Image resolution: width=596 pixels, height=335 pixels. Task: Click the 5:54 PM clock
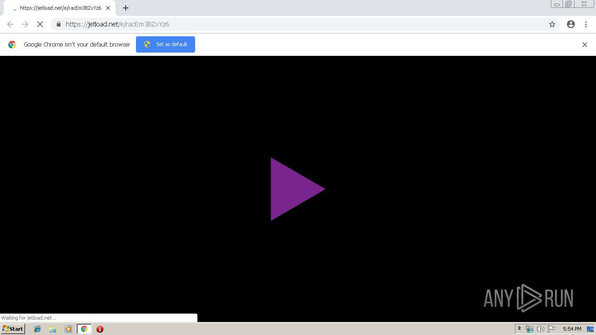point(572,329)
